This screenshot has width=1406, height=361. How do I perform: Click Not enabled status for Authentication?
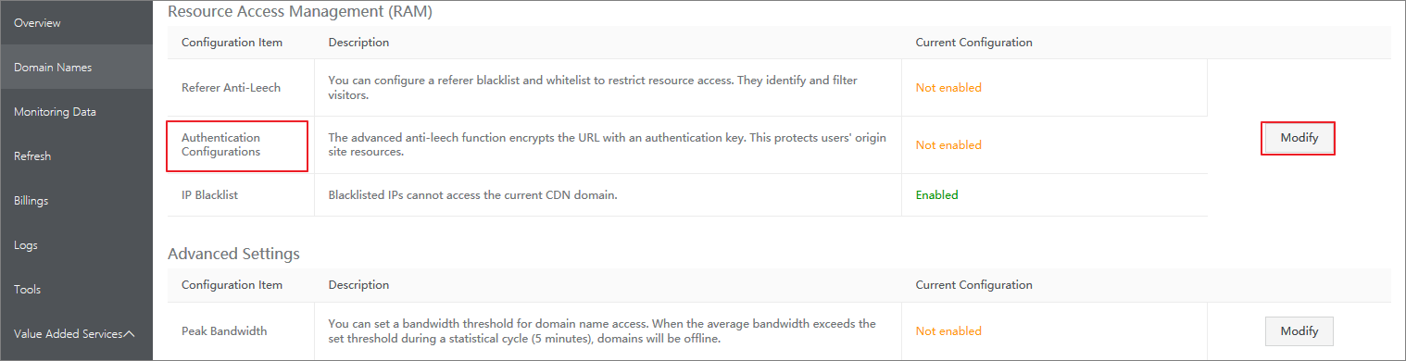point(948,144)
